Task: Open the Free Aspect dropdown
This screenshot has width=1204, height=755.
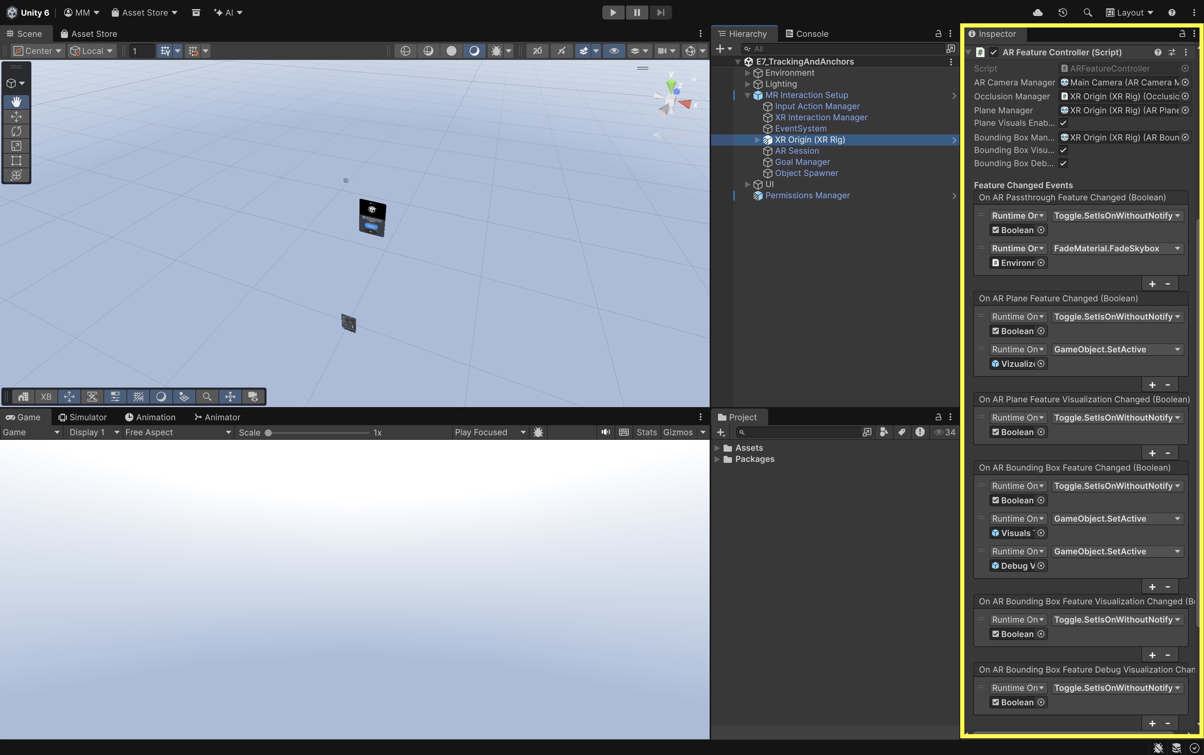Action: [x=178, y=433]
